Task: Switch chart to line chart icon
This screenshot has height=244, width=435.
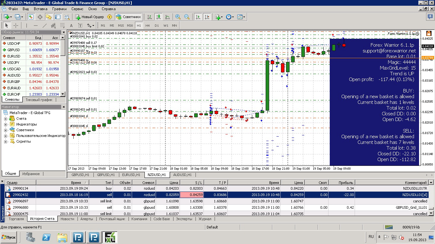Action: click(x=167, y=17)
